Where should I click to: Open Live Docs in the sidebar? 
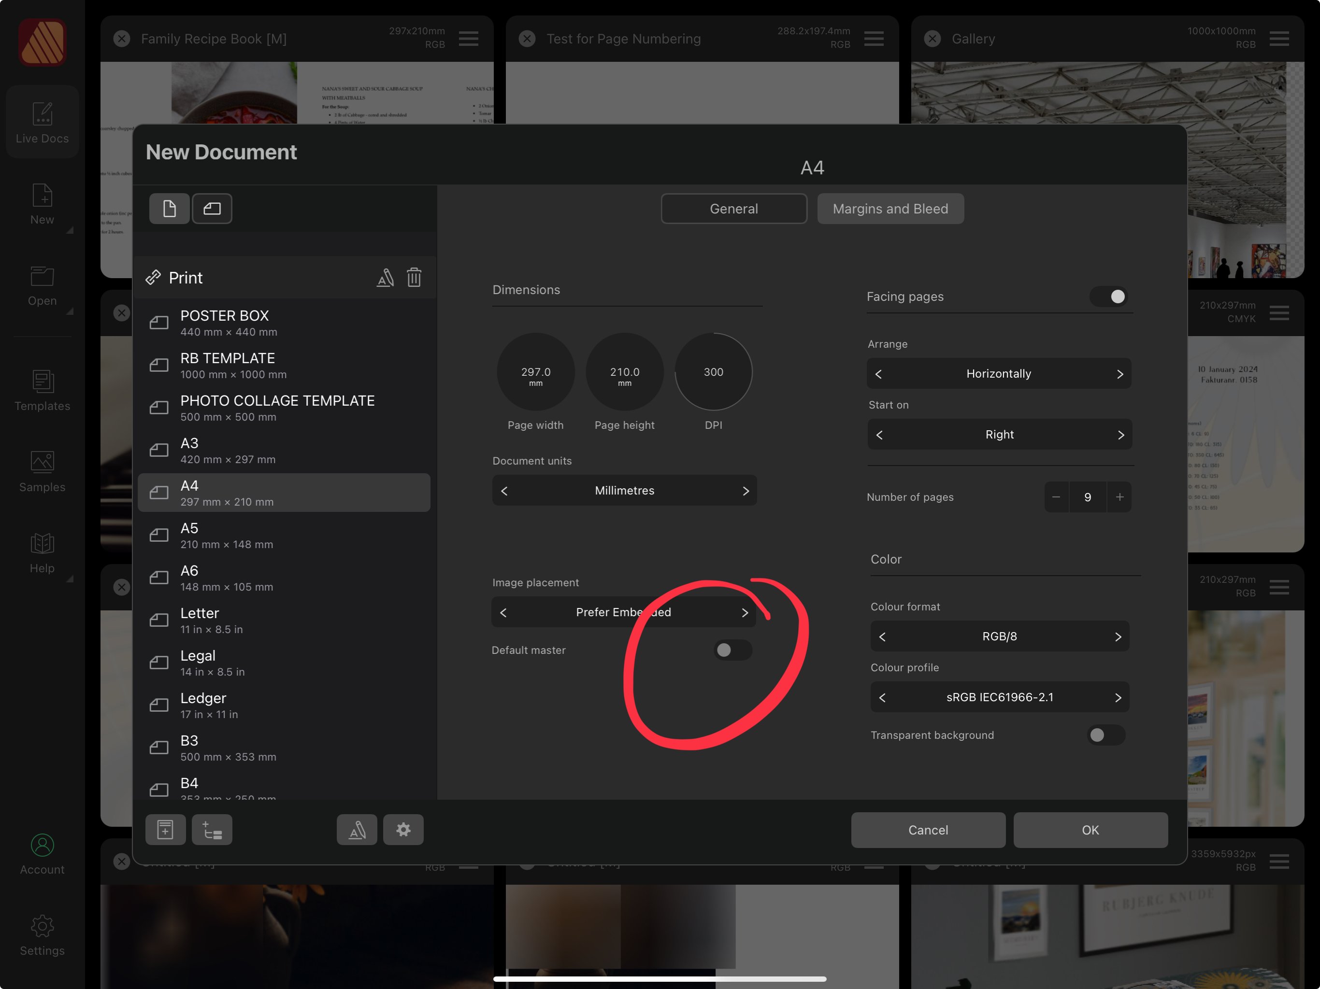(x=42, y=122)
